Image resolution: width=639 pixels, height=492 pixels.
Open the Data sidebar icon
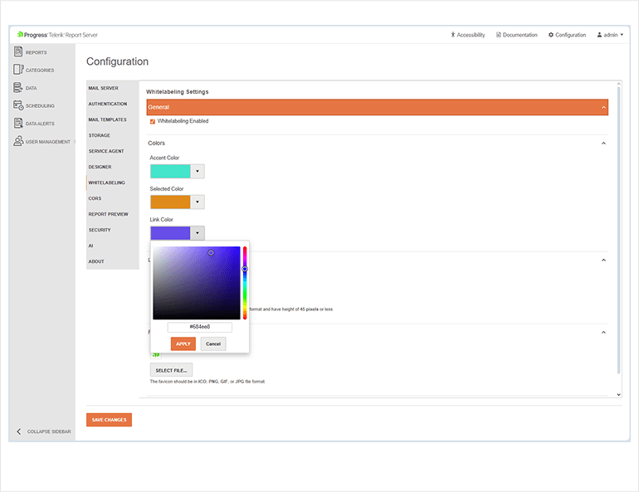click(x=17, y=88)
